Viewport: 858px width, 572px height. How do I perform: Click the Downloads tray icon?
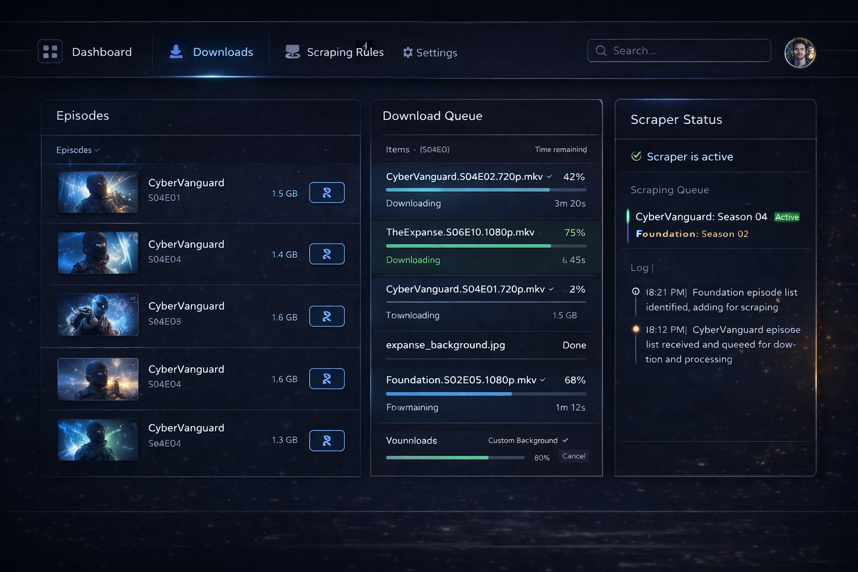(176, 52)
